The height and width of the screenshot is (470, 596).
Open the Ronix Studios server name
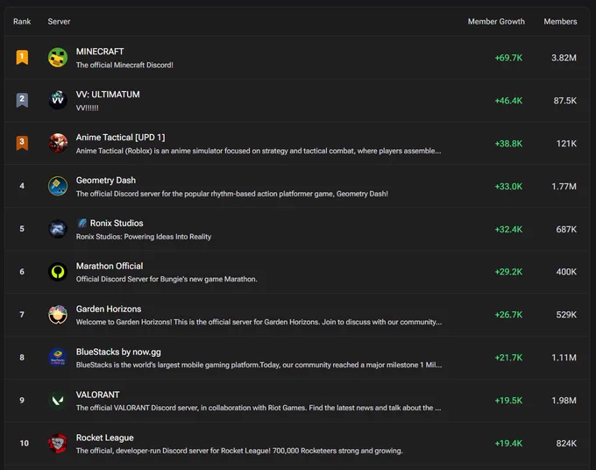coord(117,224)
